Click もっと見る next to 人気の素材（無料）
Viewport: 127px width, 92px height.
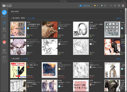pyautogui.click(x=31, y=18)
